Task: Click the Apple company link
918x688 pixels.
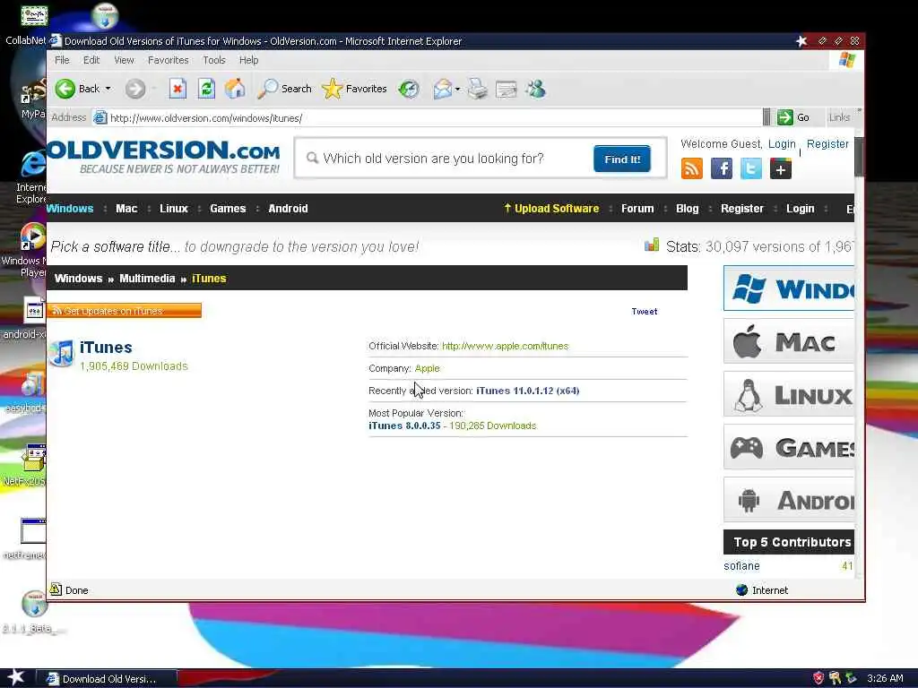Action: pyautogui.click(x=427, y=368)
